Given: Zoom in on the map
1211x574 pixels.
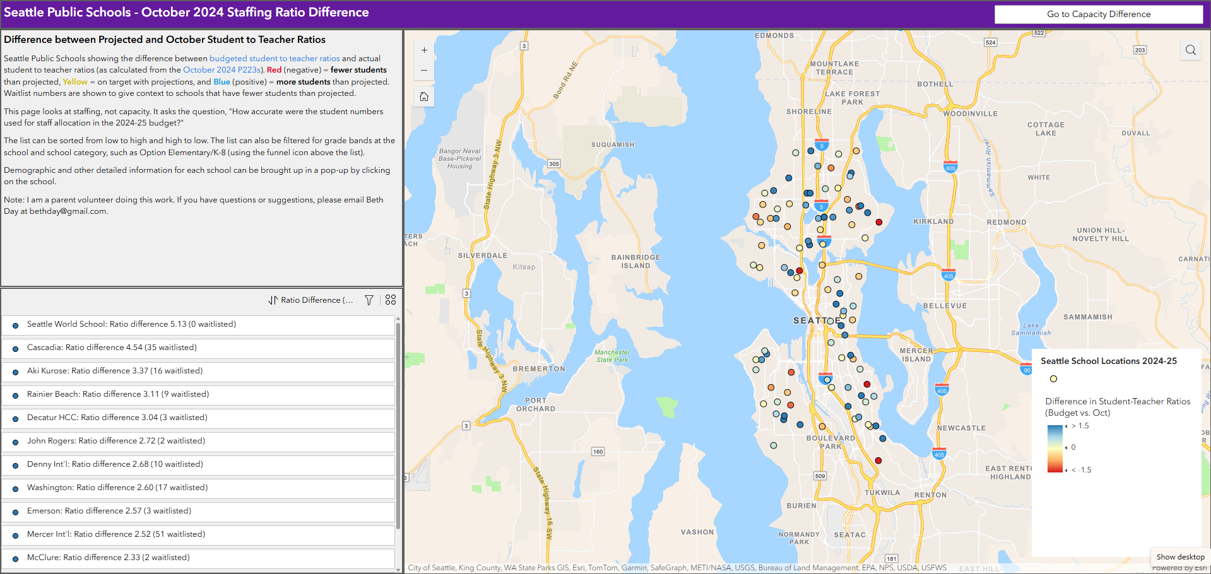Looking at the screenshot, I should 424,50.
